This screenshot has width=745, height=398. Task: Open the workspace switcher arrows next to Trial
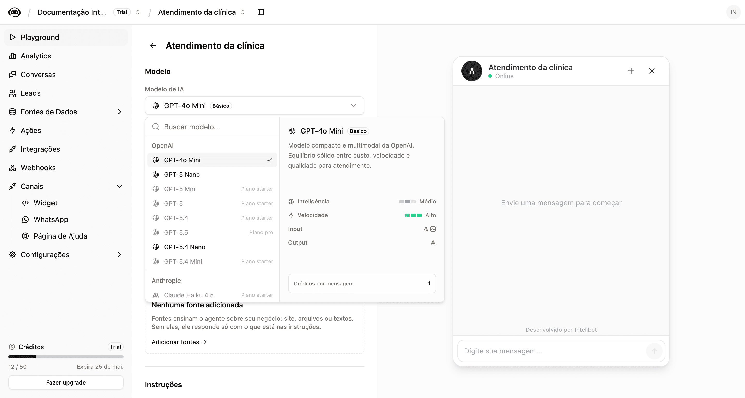click(x=138, y=12)
